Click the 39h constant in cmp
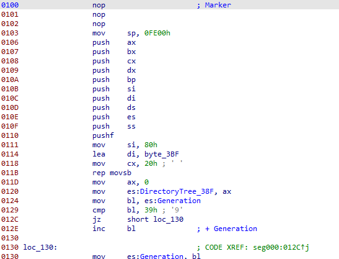 pos(151,210)
